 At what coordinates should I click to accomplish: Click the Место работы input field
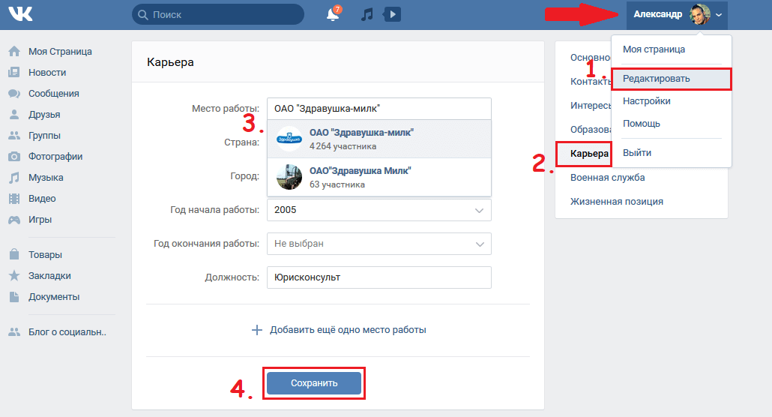point(379,109)
